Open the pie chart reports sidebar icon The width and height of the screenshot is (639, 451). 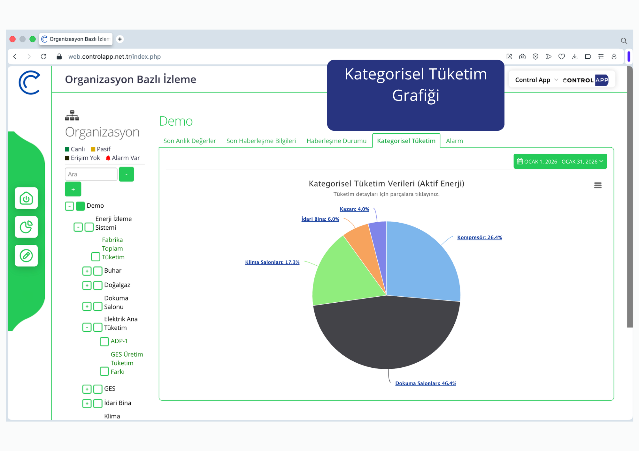pyautogui.click(x=26, y=227)
